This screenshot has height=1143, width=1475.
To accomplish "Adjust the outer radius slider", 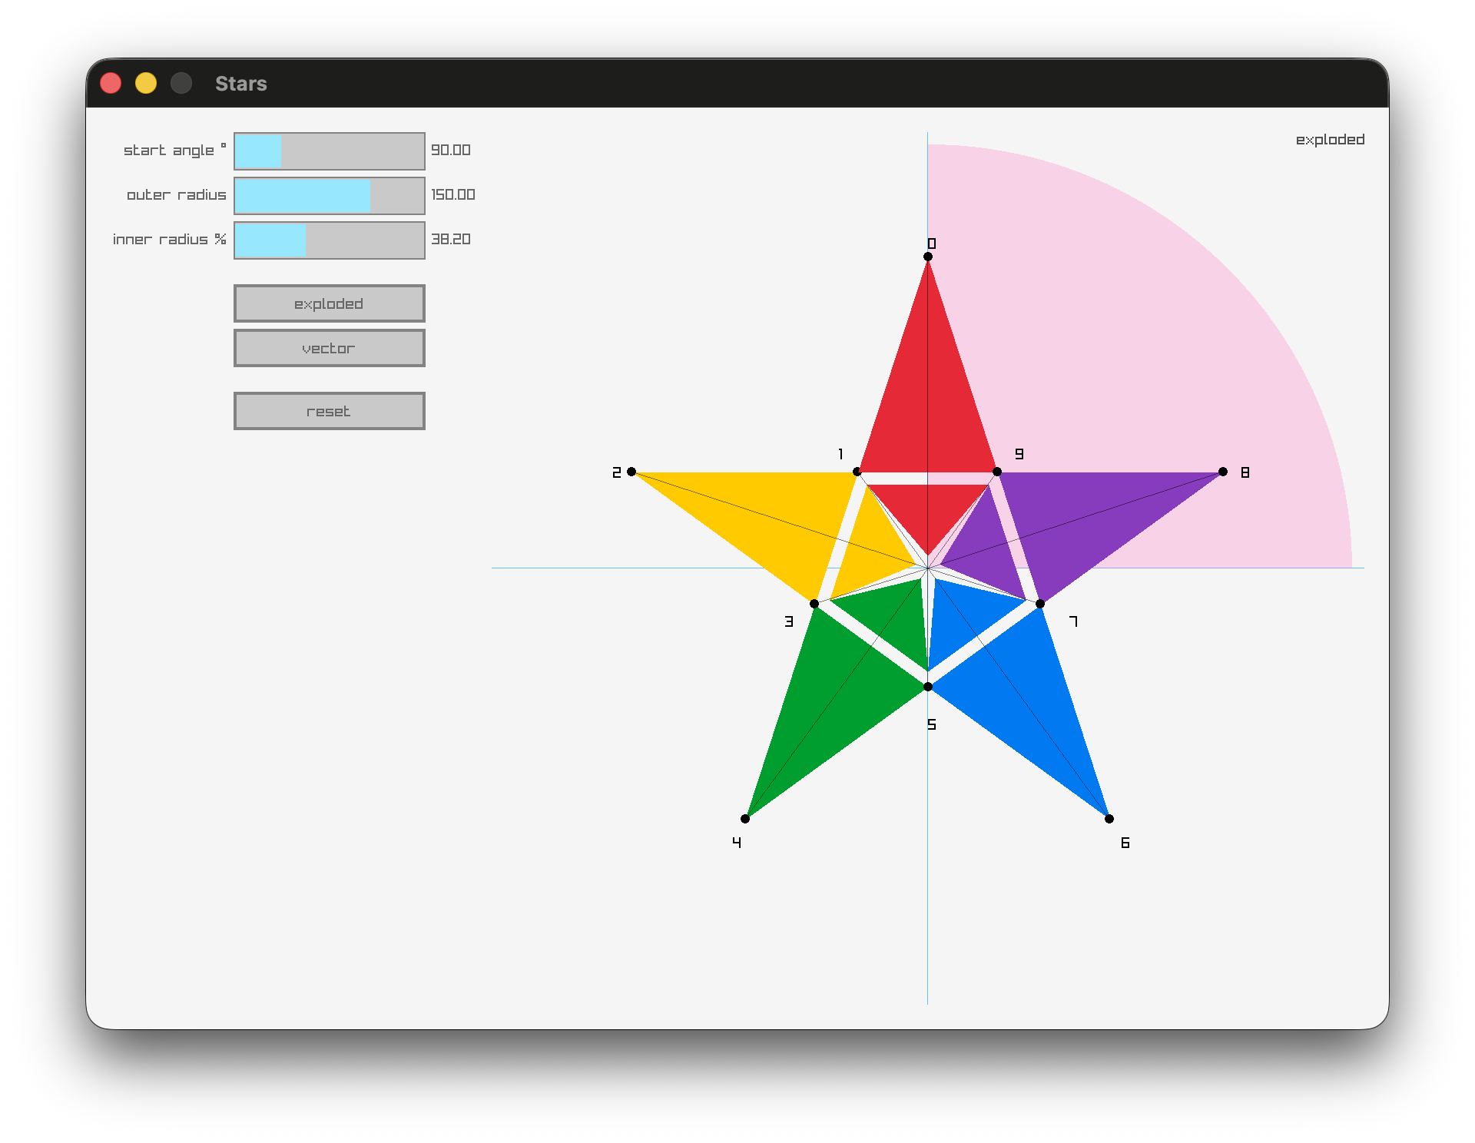I will [x=329, y=196].
